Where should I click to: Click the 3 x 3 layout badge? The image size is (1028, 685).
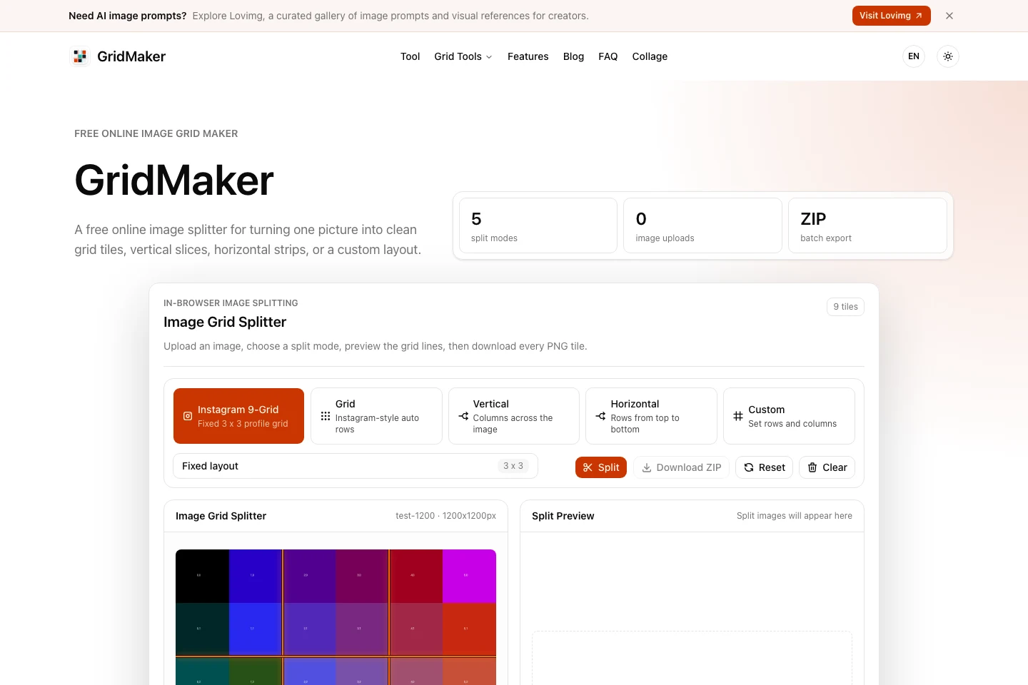(x=513, y=466)
